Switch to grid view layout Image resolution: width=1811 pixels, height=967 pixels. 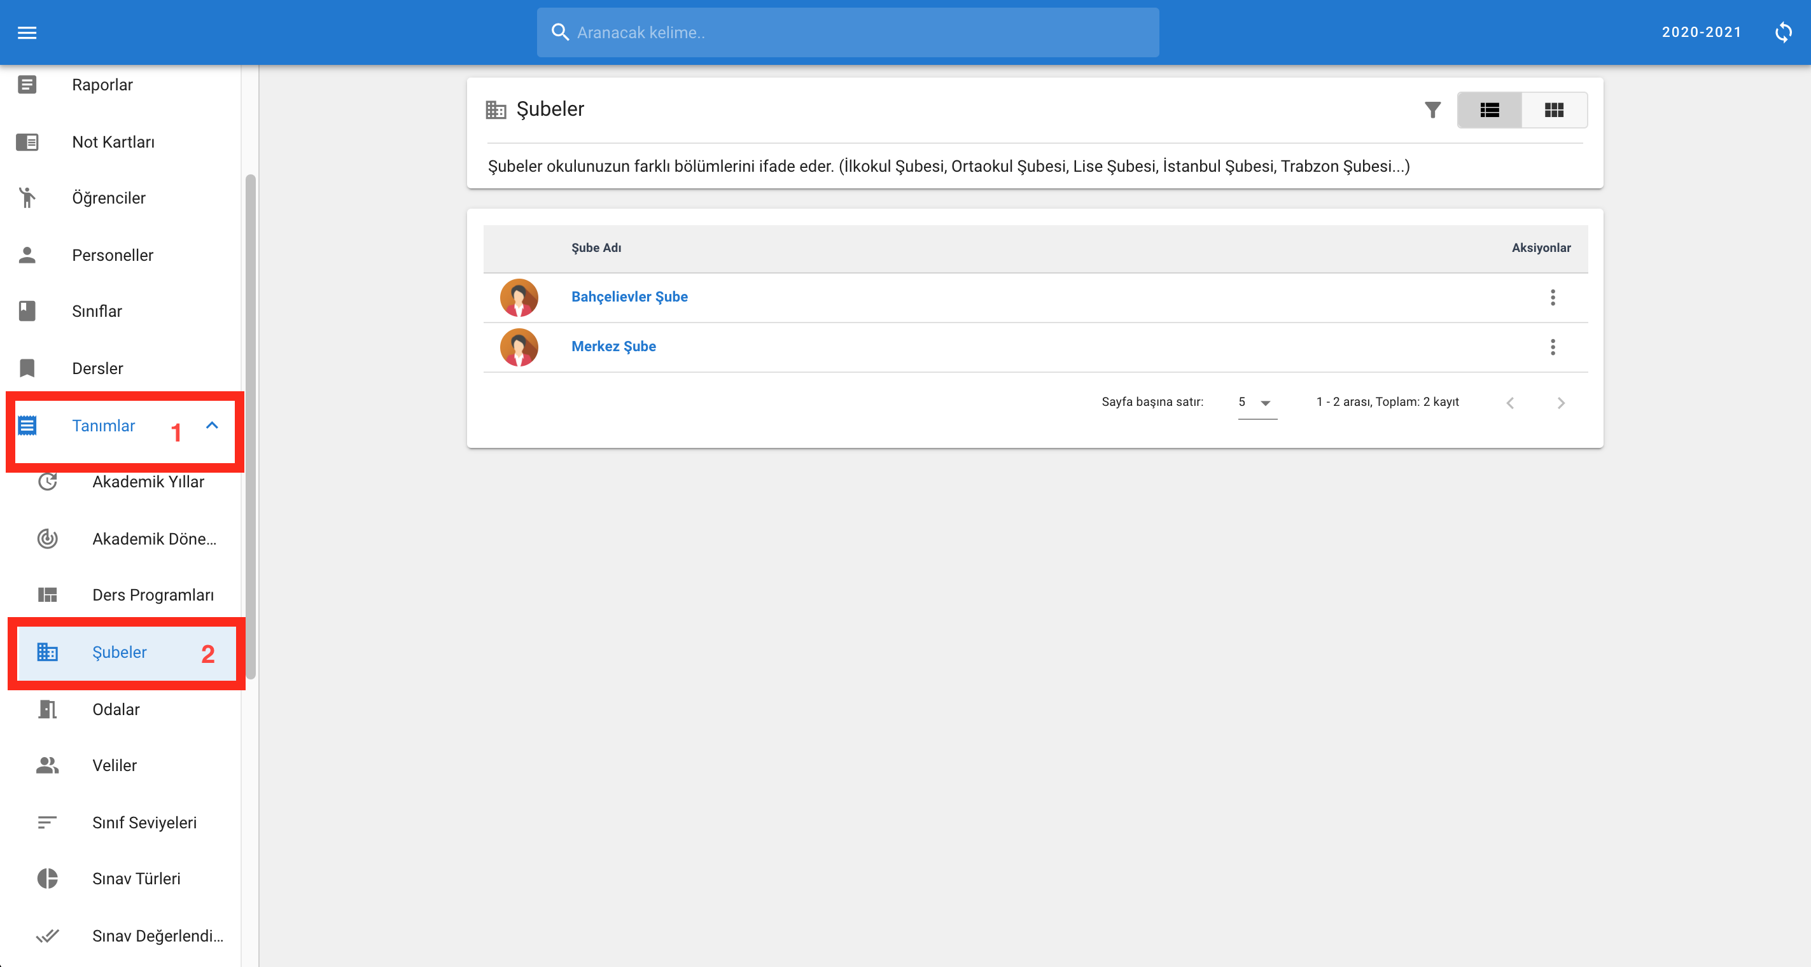pos(1554,110)
